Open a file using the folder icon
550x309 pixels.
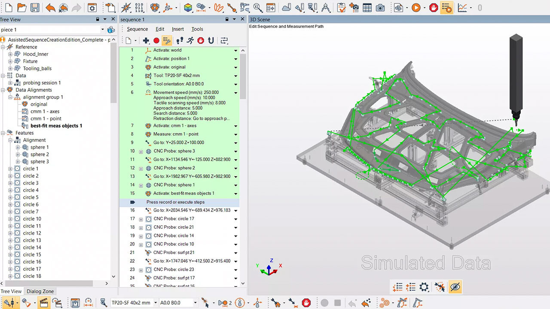(x=21, y=8)
